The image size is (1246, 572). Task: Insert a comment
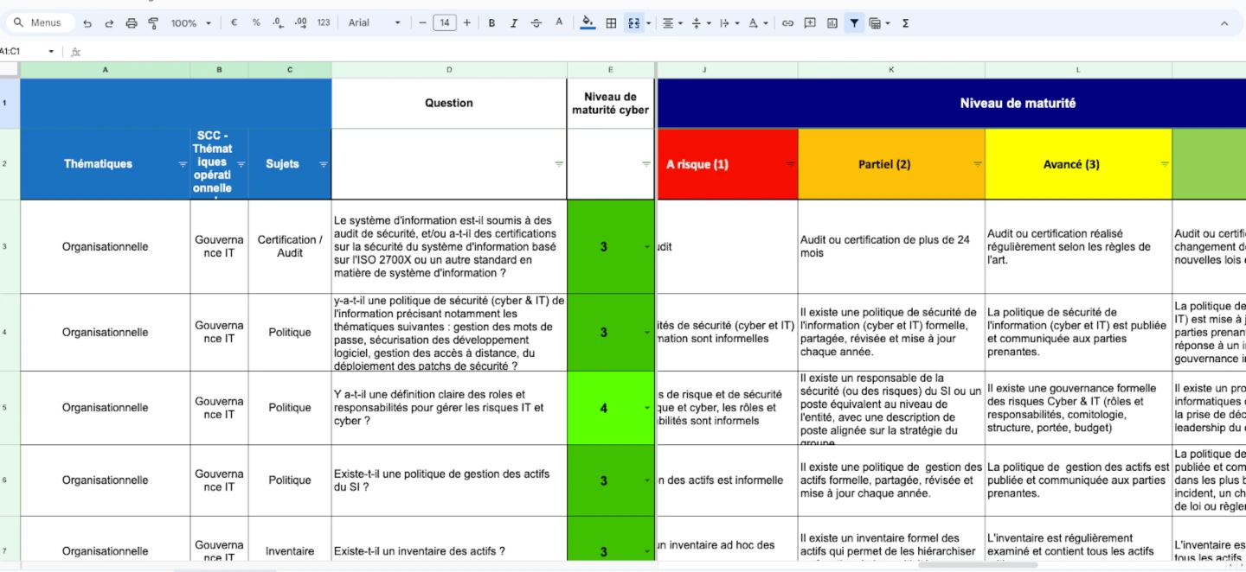810,23
